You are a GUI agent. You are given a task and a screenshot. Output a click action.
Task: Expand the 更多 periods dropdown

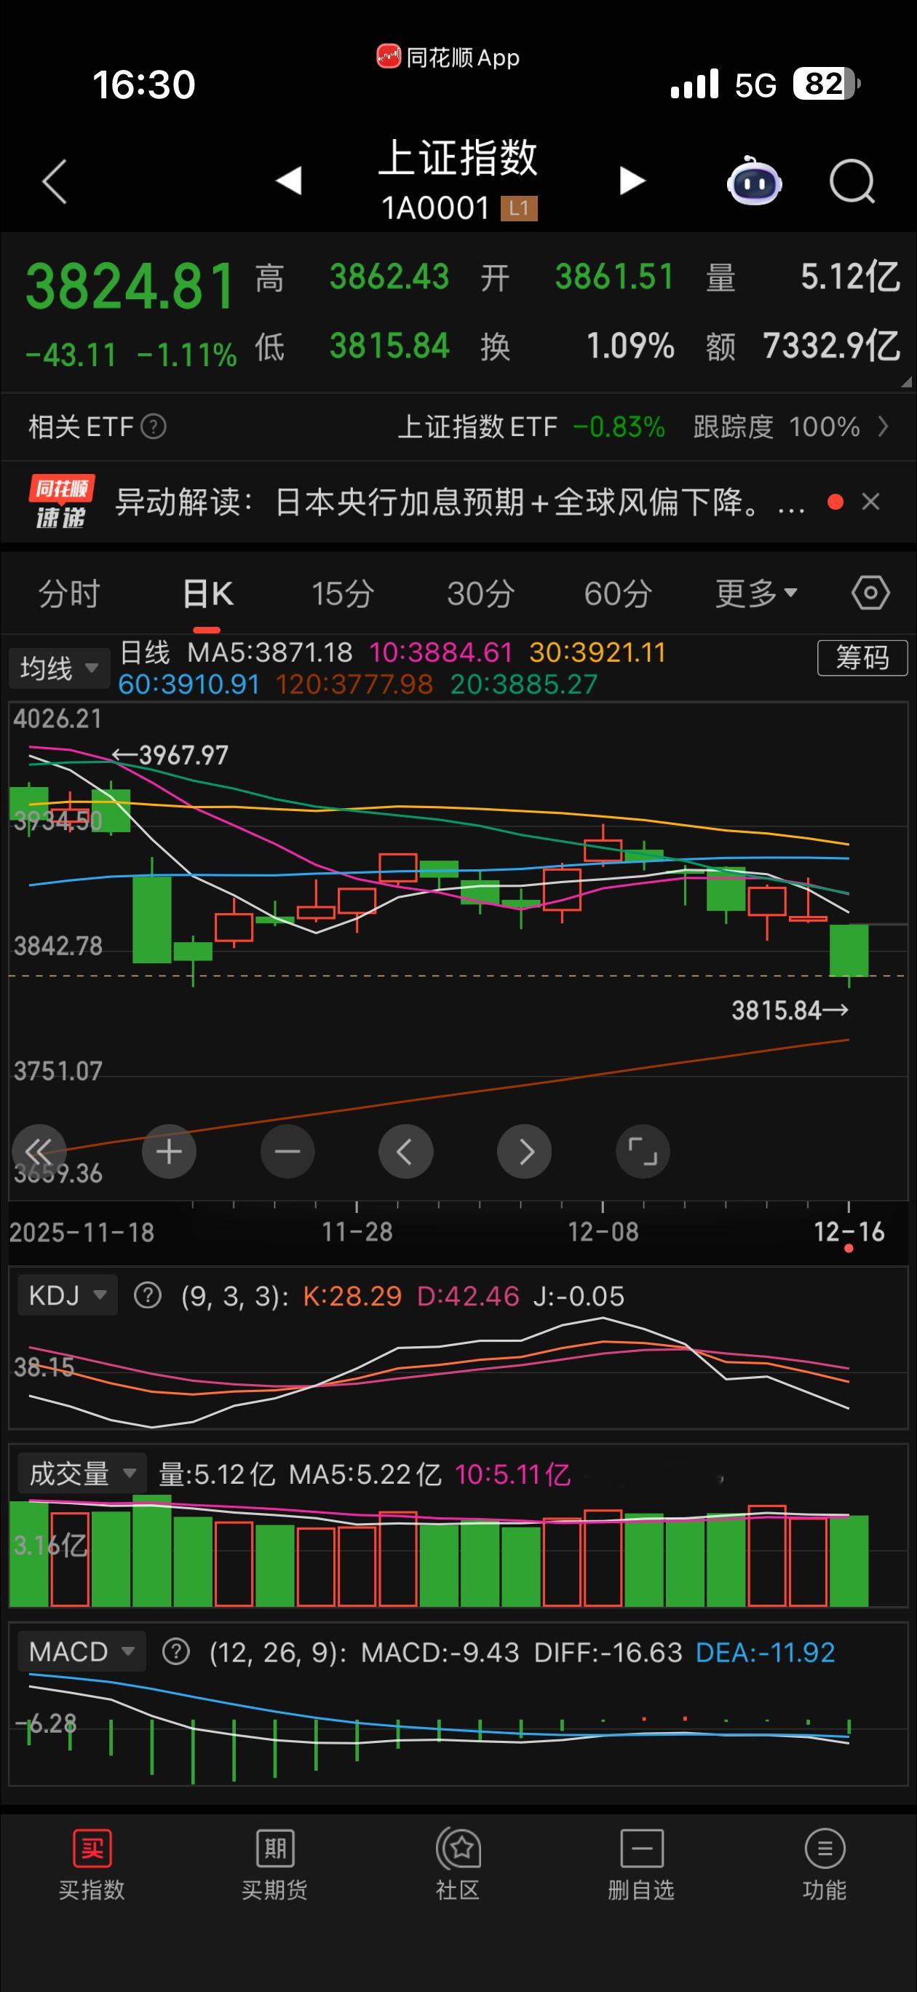point(755,594)
